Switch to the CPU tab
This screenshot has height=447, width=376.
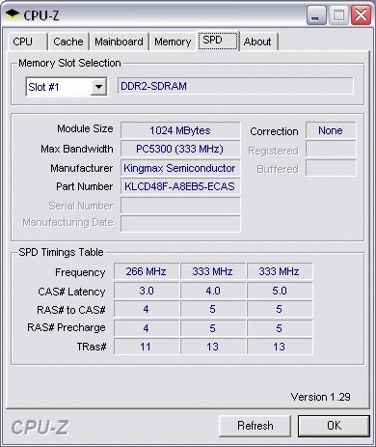click(27, 42)
